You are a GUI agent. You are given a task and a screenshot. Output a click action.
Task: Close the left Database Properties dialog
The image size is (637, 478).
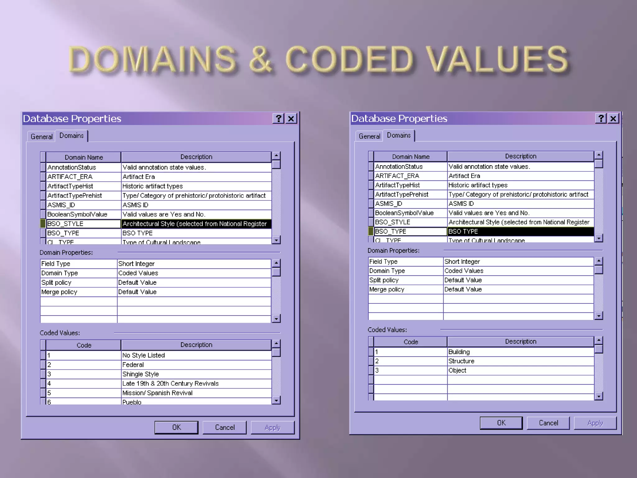[x=291, y=119]
